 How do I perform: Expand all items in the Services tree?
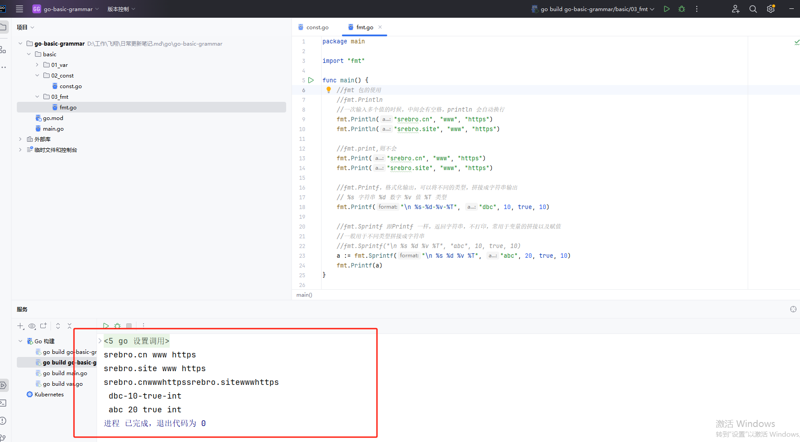pyautogui.click(x=58, y=326)
